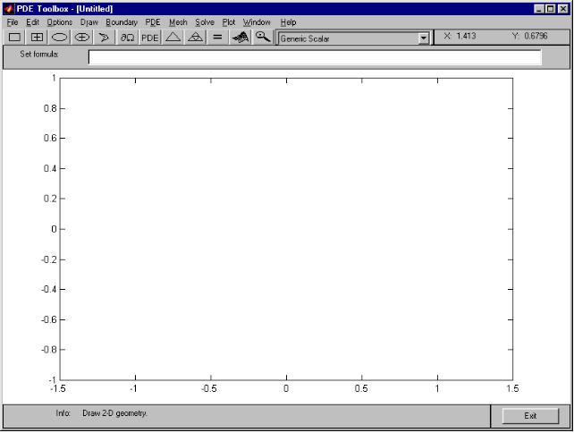Screen dimensions: 574x433
Task: Click MATLAB logo in title bar
Action: [8, 8]
